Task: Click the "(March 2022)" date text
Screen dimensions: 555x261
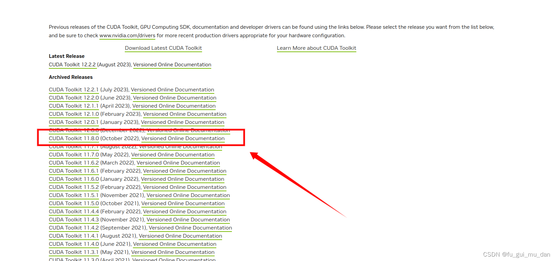Action: coord(118,163)
